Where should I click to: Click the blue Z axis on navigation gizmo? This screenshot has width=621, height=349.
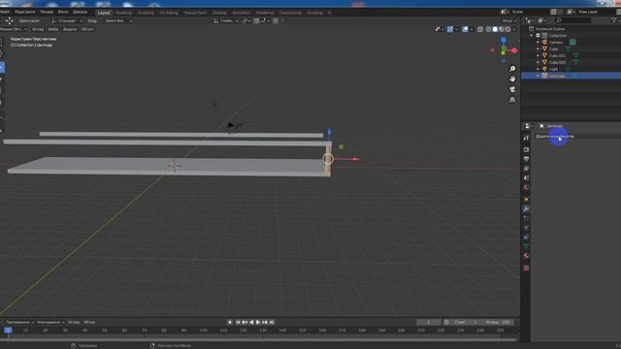[504, 40]
